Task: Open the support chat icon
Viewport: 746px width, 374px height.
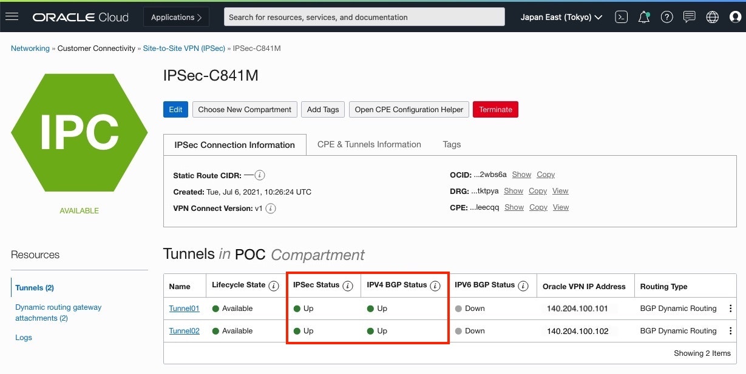Action: pos(690,17)
